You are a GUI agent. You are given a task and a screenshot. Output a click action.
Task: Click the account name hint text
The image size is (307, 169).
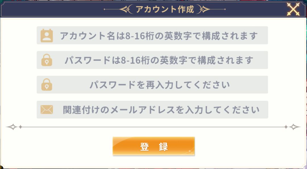point(159,35)
